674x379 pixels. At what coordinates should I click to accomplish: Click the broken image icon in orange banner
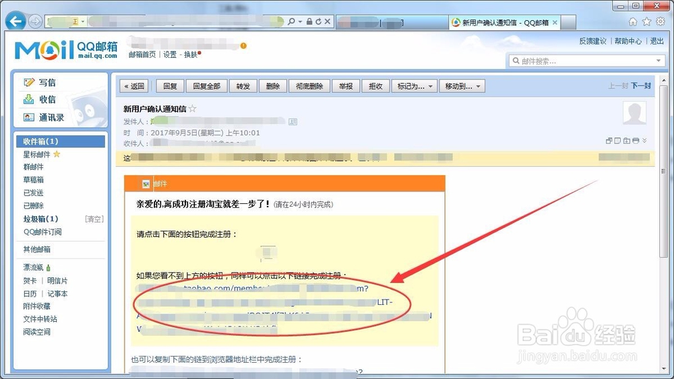146,184
